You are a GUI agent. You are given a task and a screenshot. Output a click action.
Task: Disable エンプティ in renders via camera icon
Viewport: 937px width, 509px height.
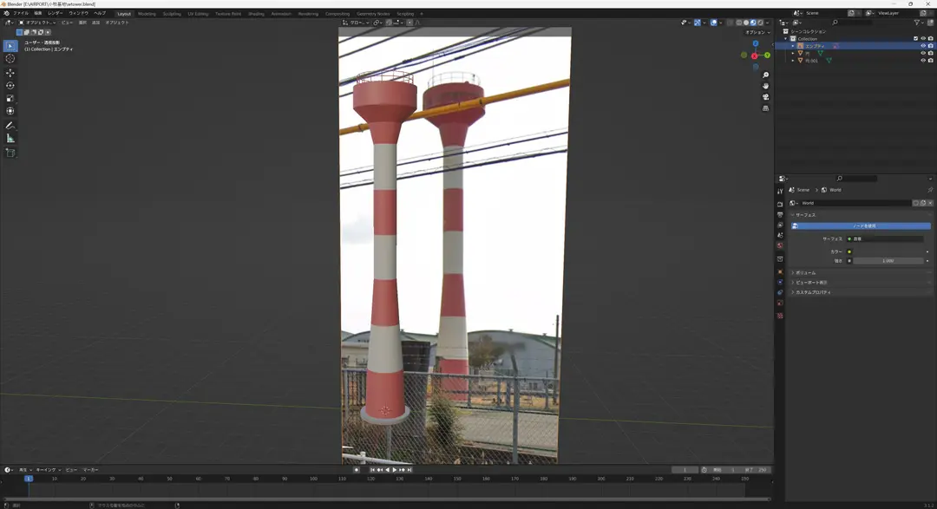(930, 46)
